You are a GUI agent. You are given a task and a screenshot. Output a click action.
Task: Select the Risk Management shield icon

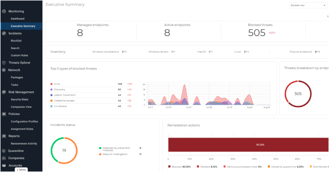(x=3, y=92)
